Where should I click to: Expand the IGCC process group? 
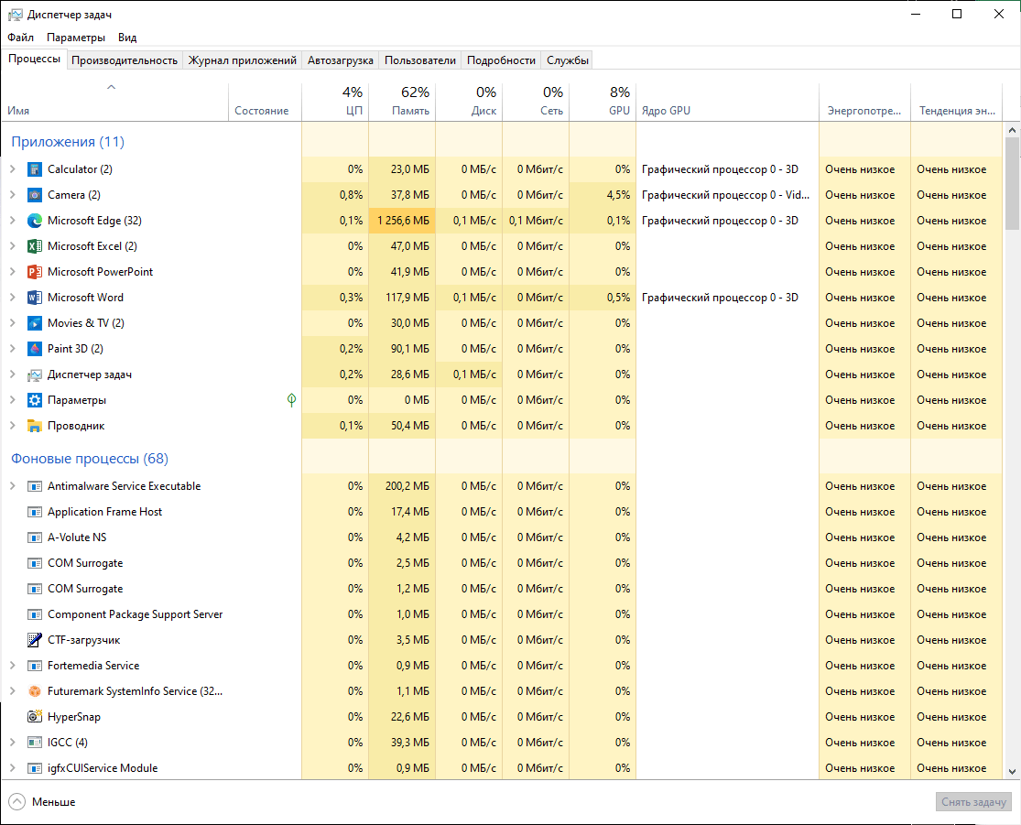point(12,743)
